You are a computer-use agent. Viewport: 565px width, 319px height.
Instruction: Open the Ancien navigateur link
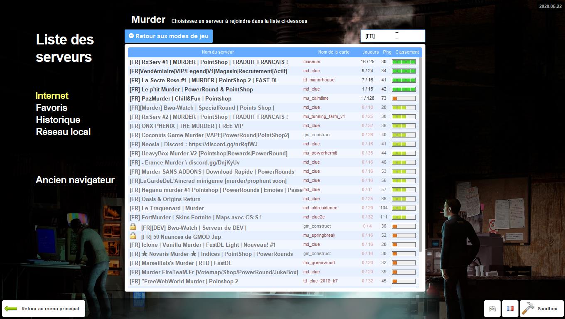point(75,180)
